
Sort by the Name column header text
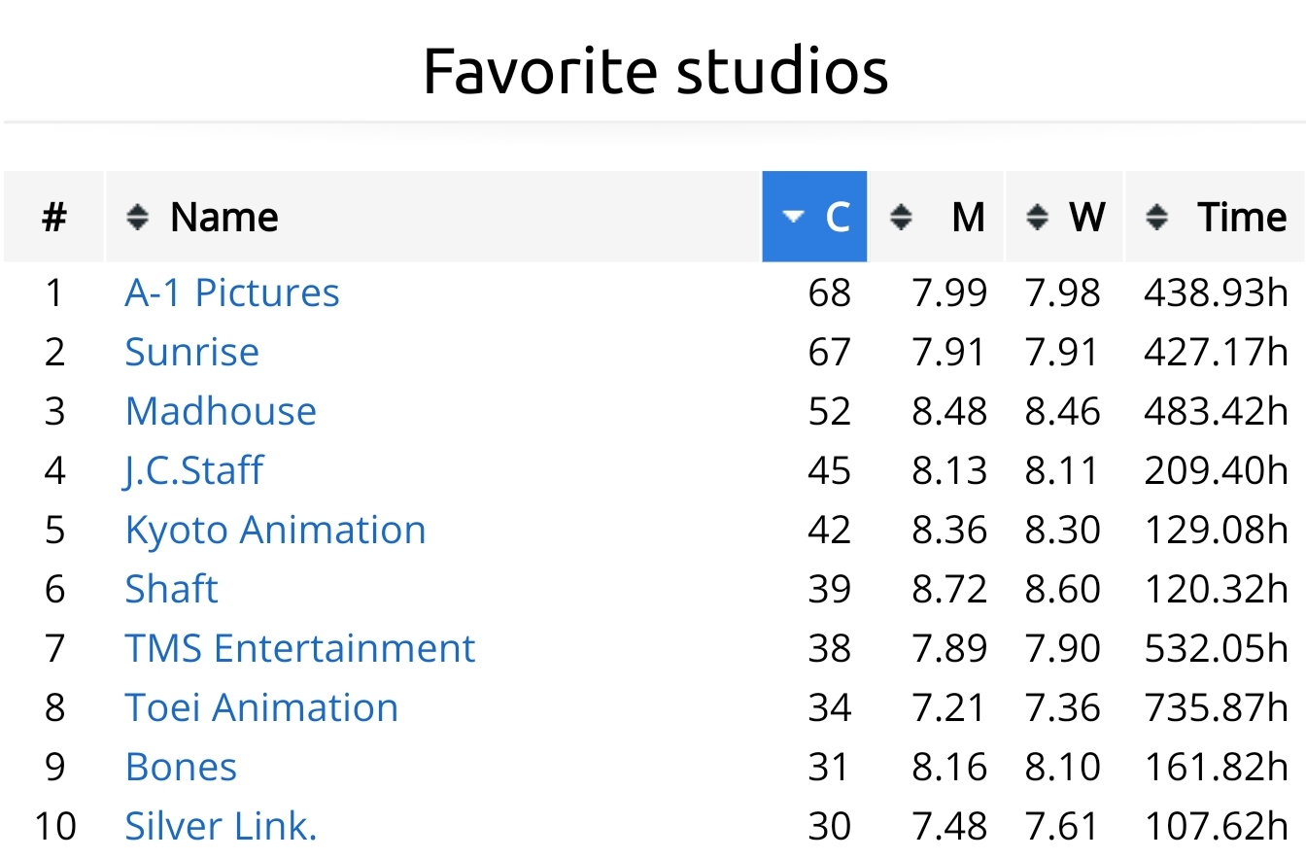[x=224, y=217]
